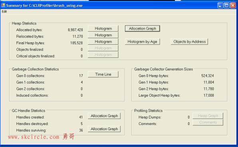Open the Time Line view
The image size is (238, 147).
(103, 74)
